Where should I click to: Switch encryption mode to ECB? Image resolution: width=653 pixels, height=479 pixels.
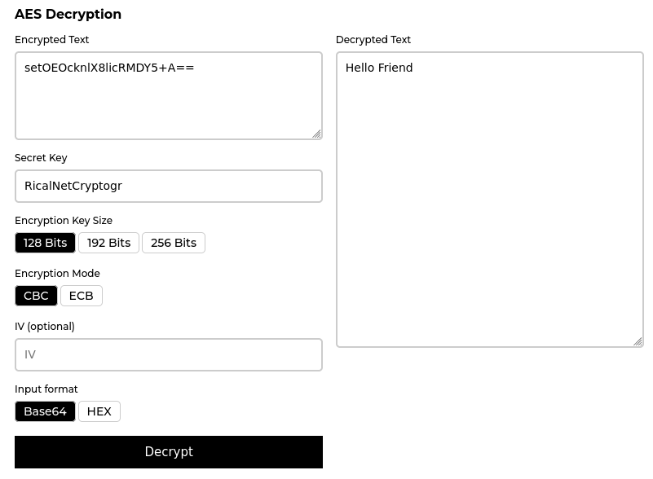tap(81, 296)
